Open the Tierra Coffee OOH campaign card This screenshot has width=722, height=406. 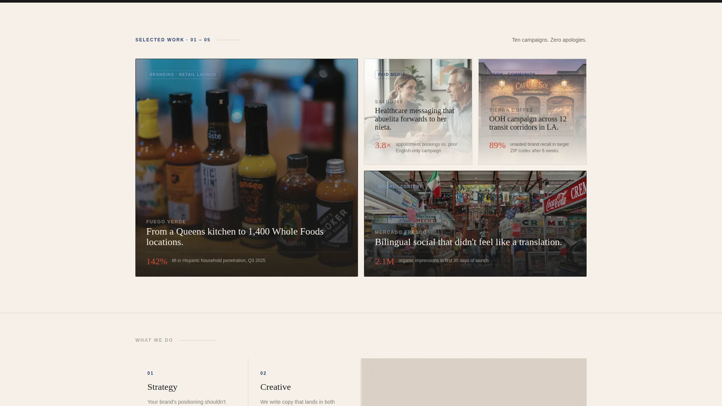(532, 112)
